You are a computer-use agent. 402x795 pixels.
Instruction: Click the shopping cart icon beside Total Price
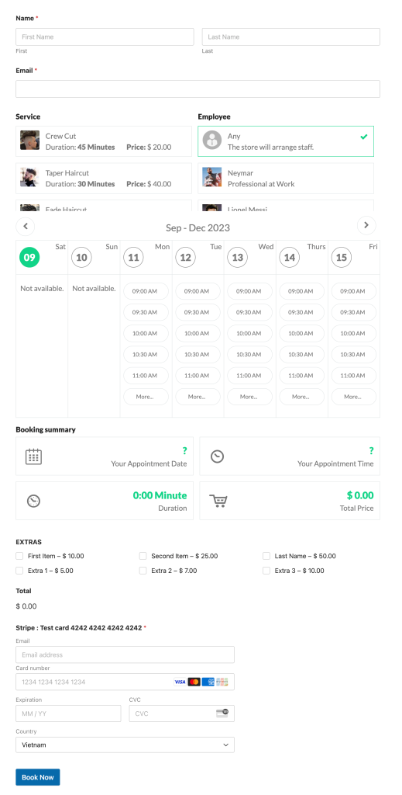[x=218, y=501]
